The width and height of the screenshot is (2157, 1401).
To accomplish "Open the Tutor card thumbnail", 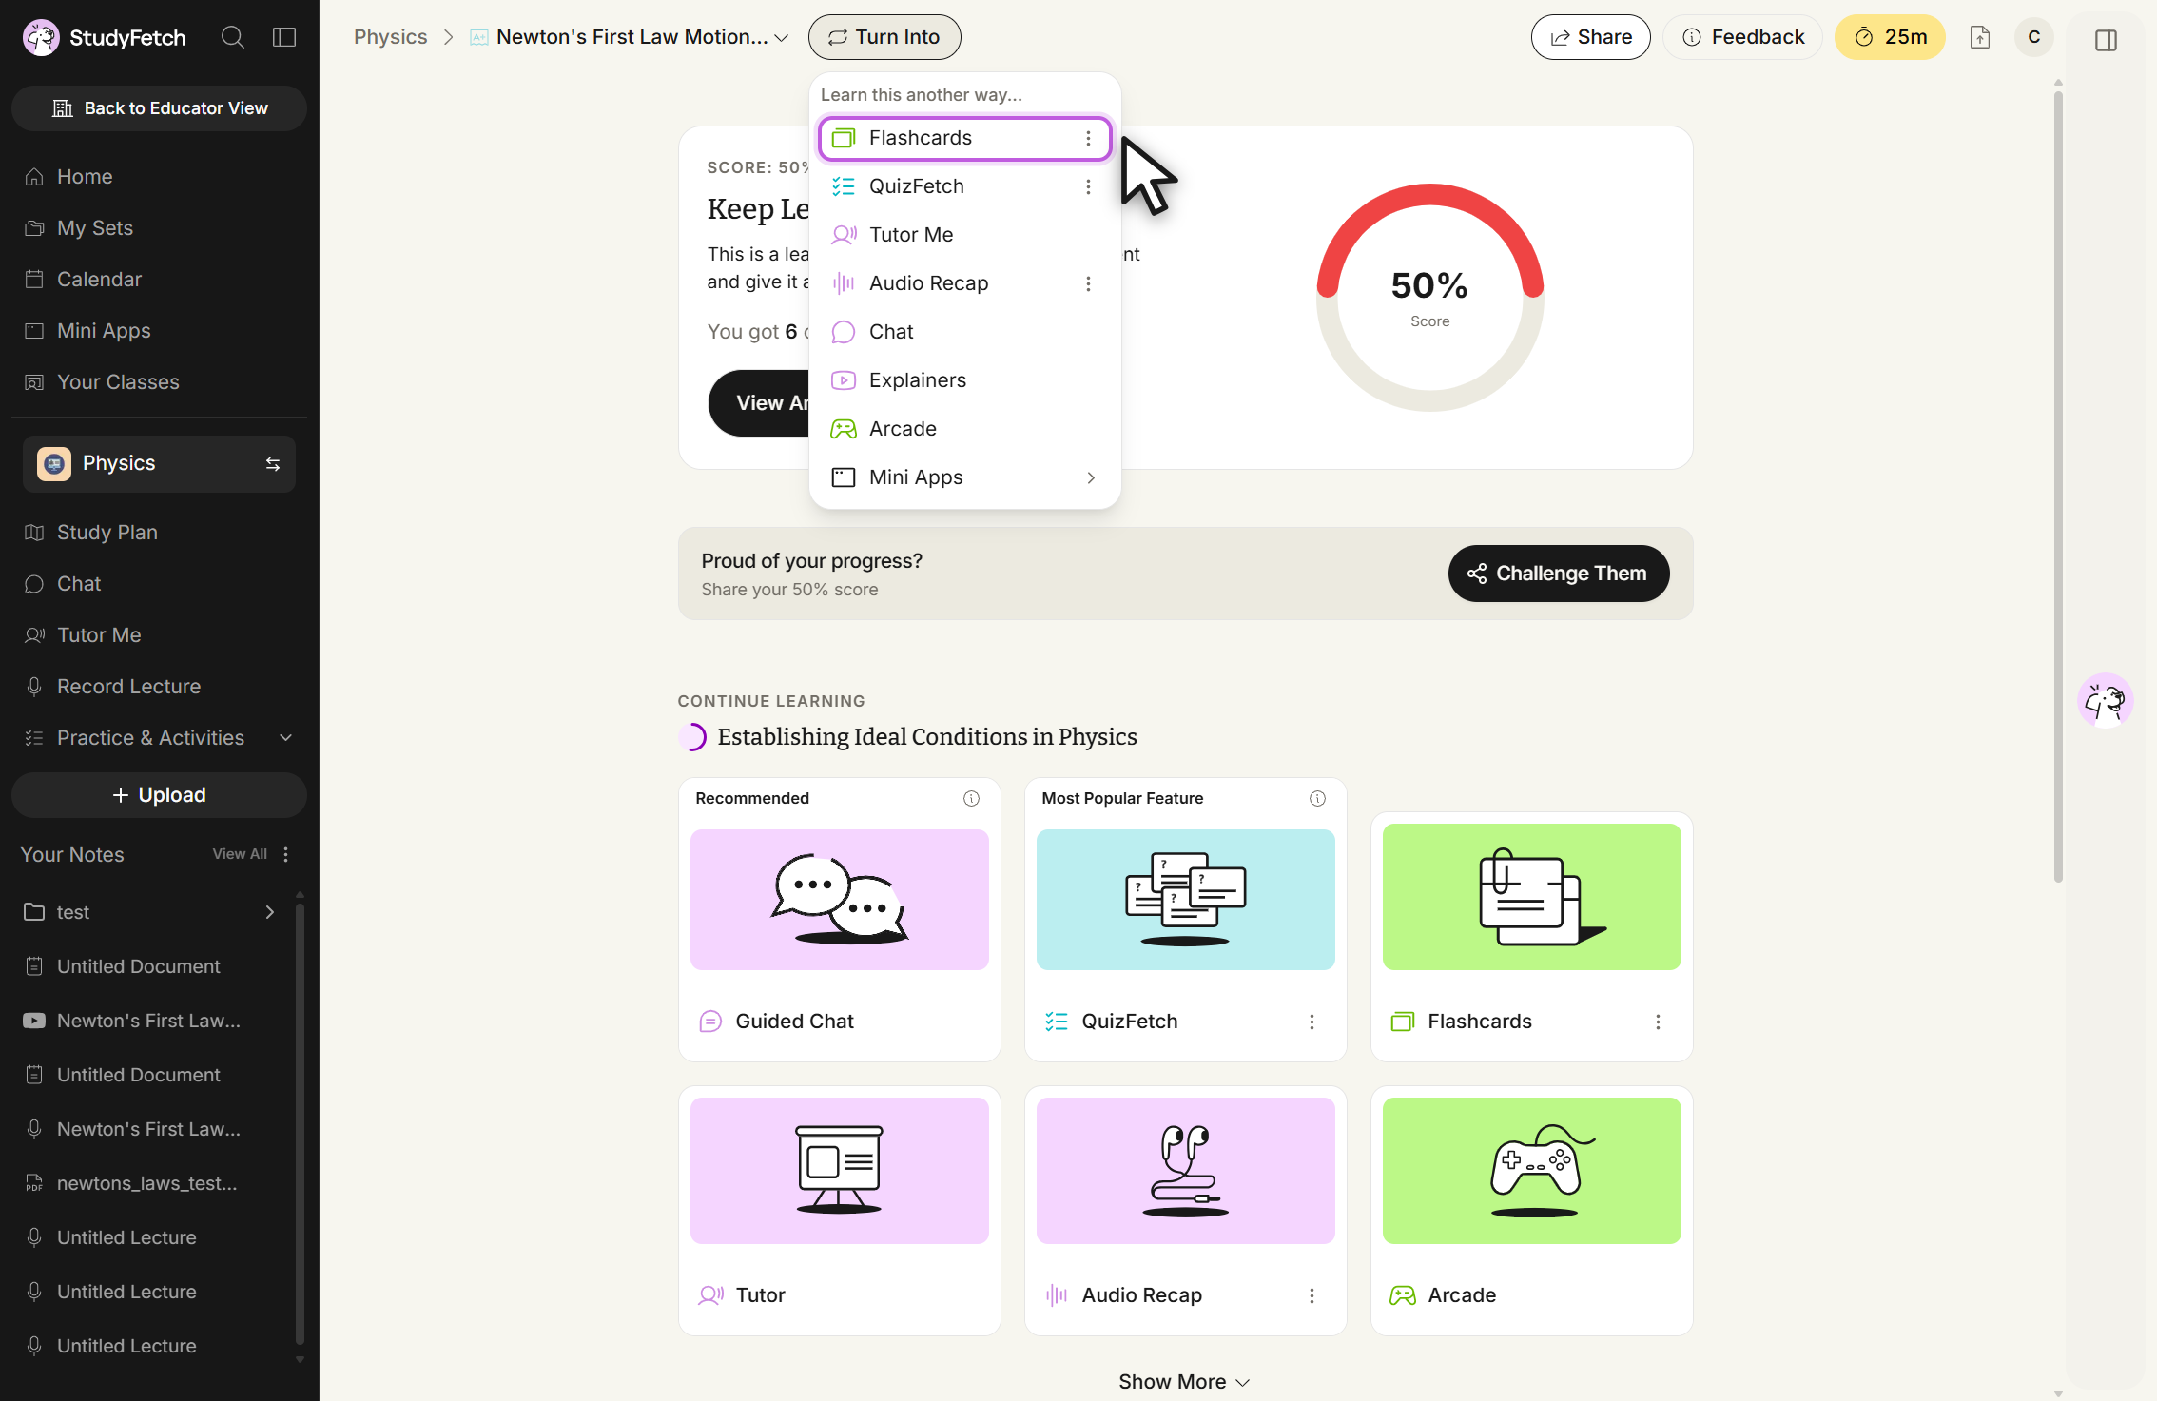I will pyautogui.click(x=840, y=1171).
